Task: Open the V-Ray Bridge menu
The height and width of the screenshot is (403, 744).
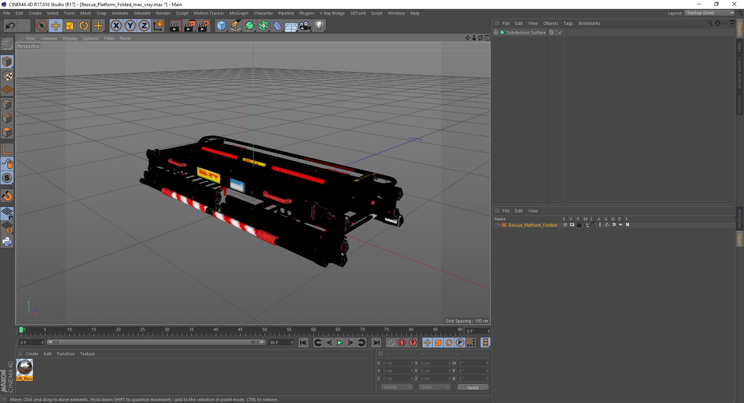Action: coord(332,13)
